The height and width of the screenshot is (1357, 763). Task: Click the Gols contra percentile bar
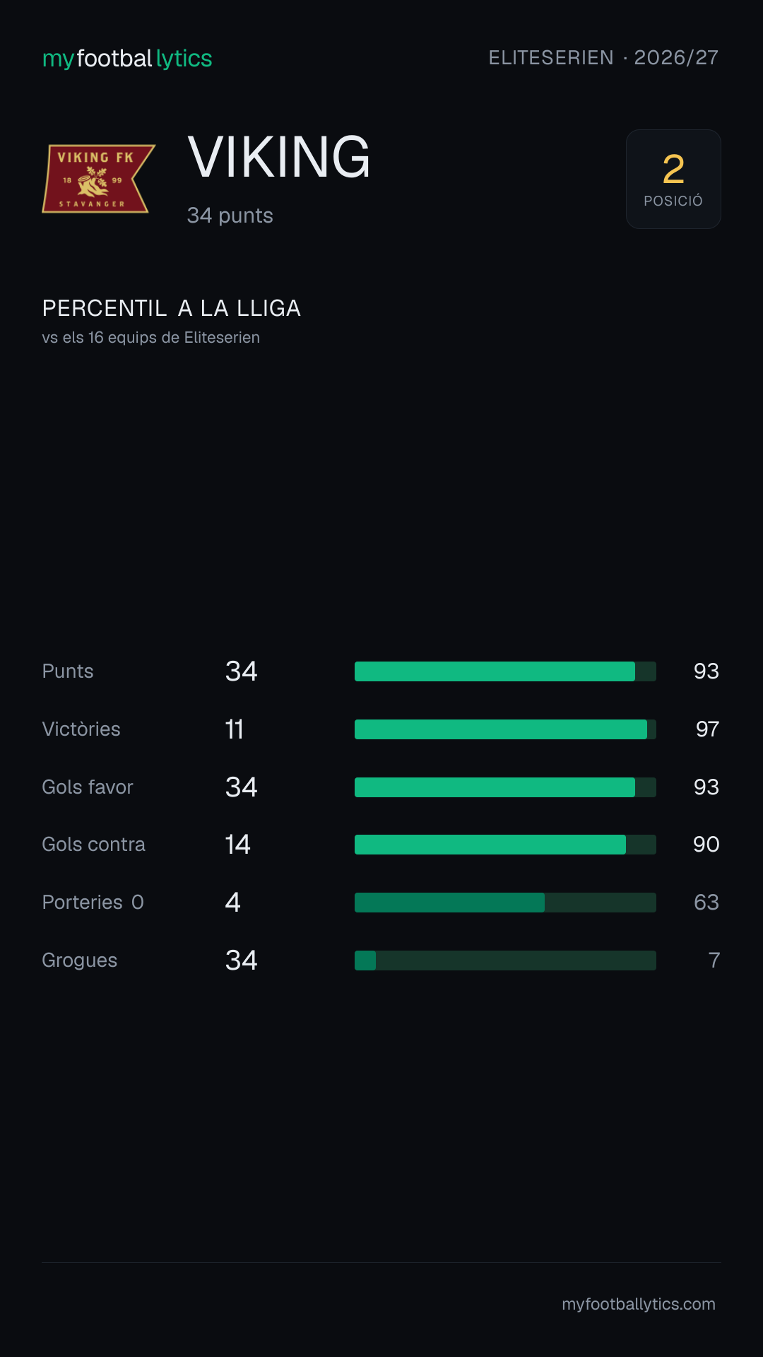[x=505, y=845]
